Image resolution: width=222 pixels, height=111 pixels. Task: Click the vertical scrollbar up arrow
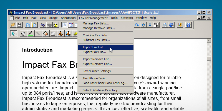209,41
